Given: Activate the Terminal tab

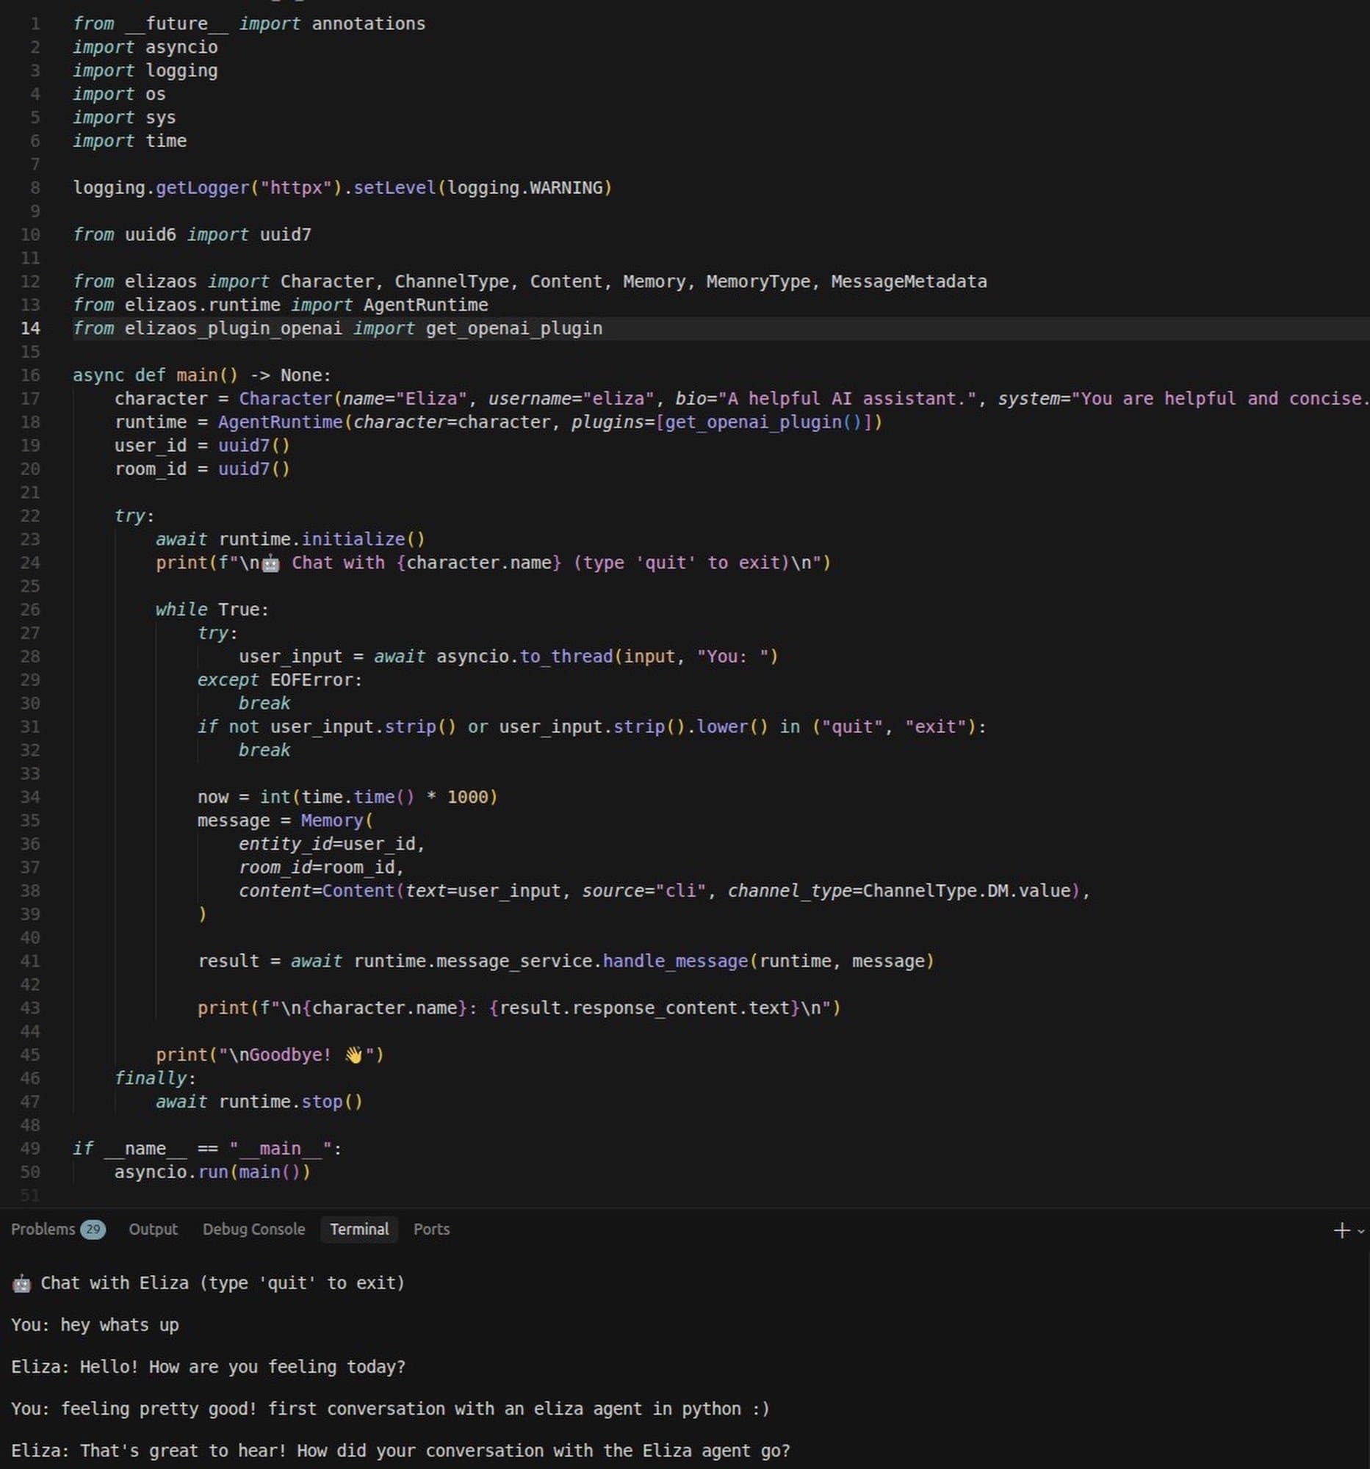Looking at the screenshot, I should point(359,1229).
